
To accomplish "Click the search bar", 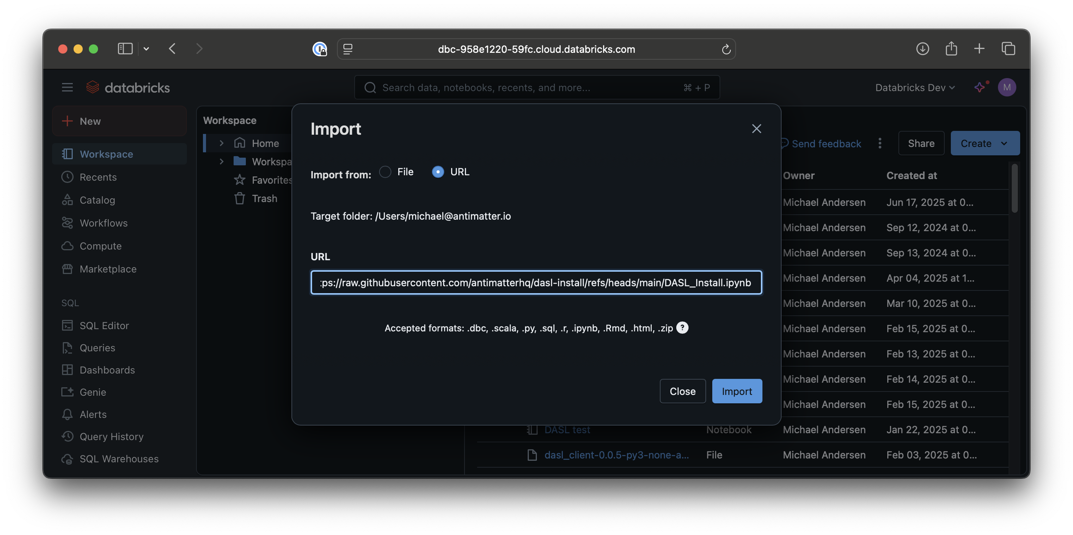I will [x=537, y=87].
